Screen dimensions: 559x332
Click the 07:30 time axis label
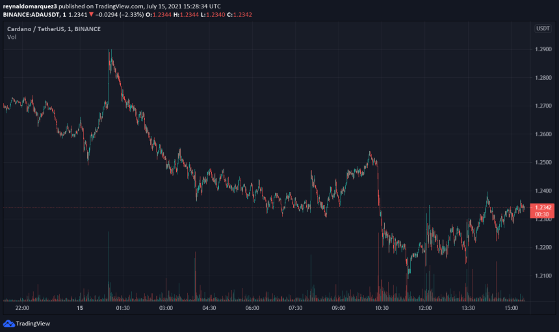(295, 308)
